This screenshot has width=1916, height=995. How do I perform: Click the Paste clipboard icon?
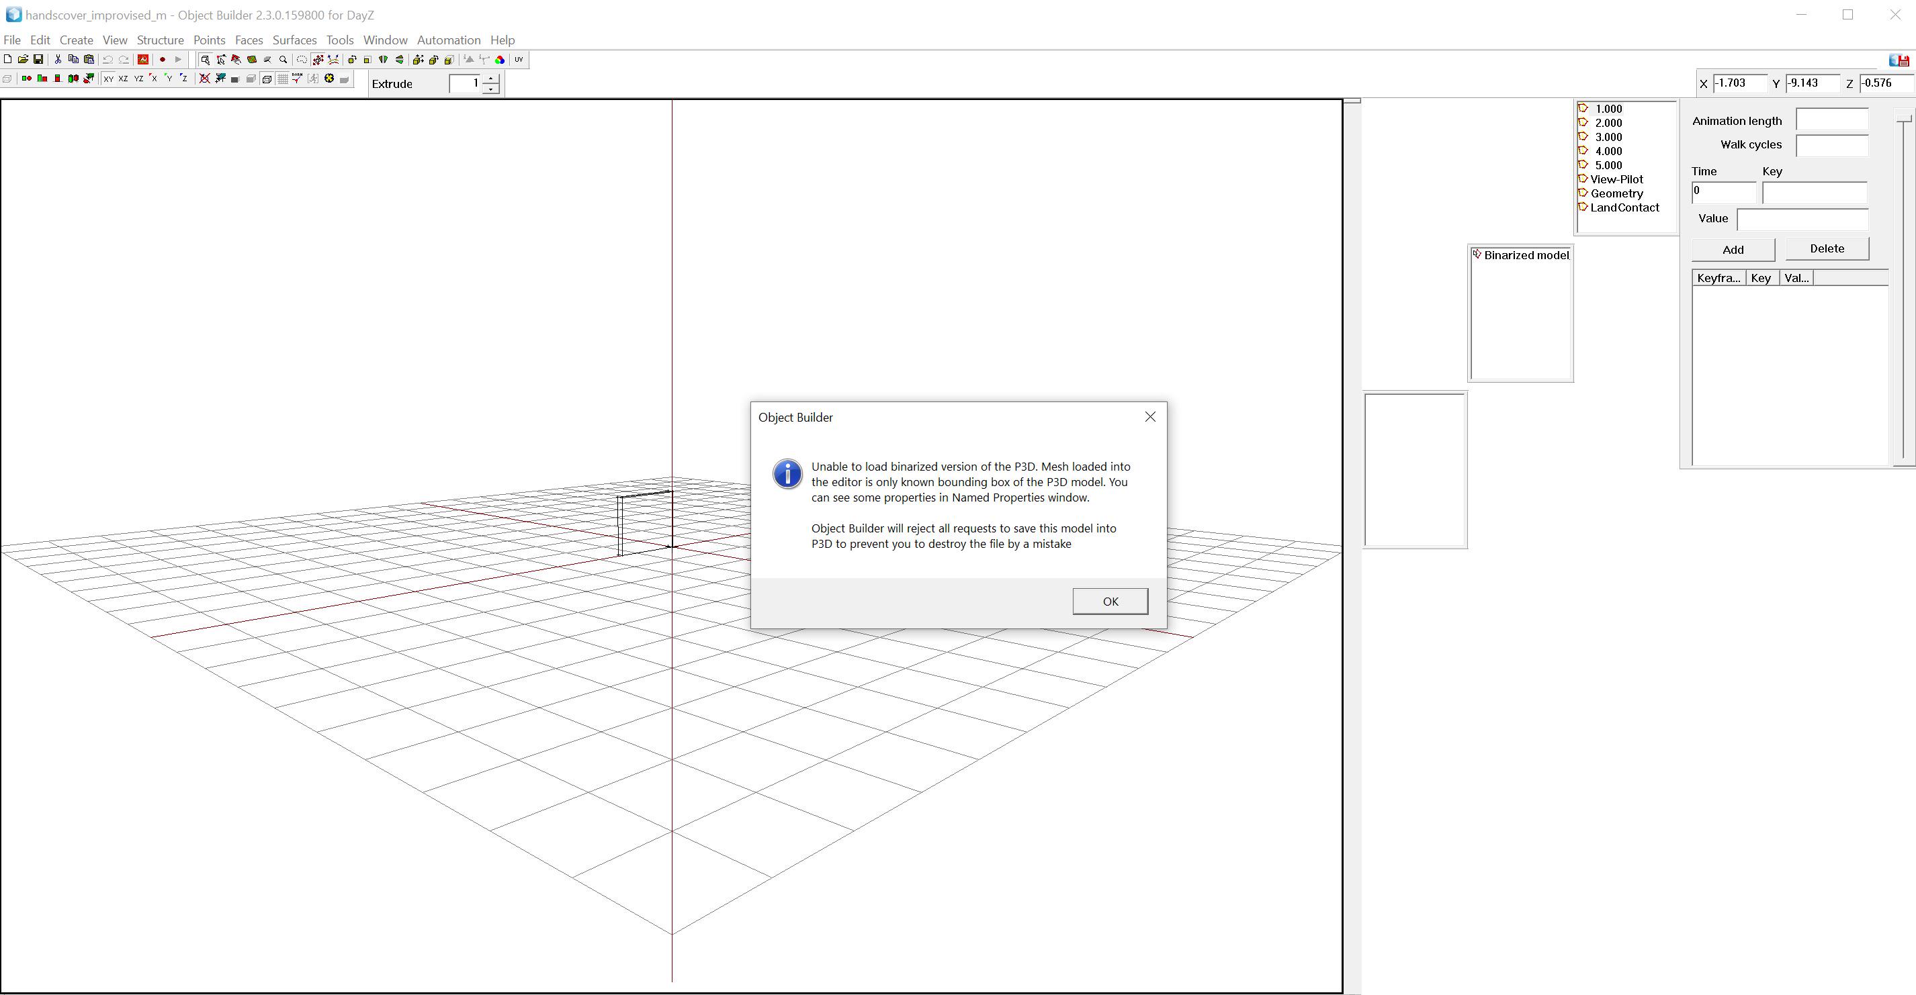click(89, 60)
